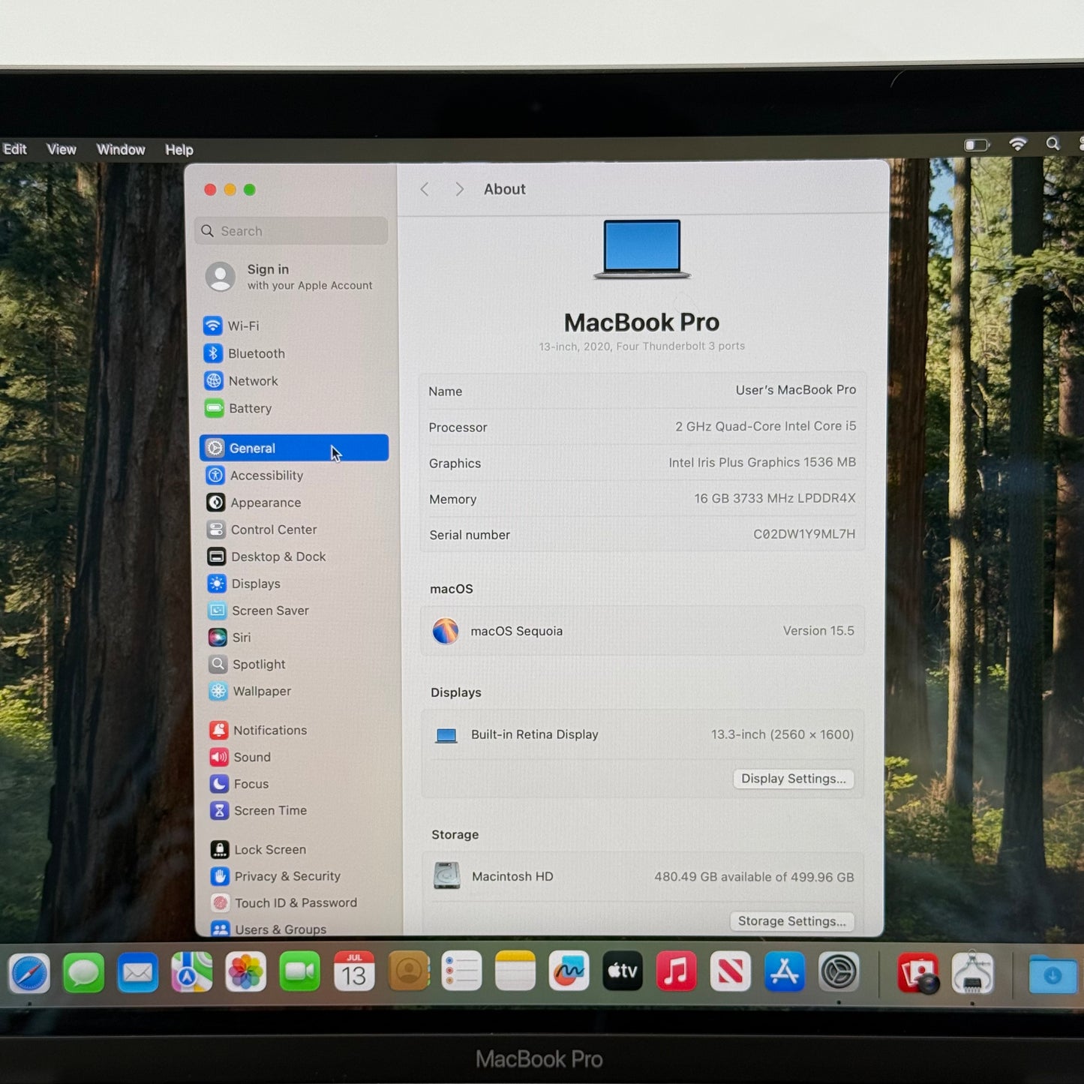Click "2 GHz Quad-Core Intel Core i5" value

point(765,426)
